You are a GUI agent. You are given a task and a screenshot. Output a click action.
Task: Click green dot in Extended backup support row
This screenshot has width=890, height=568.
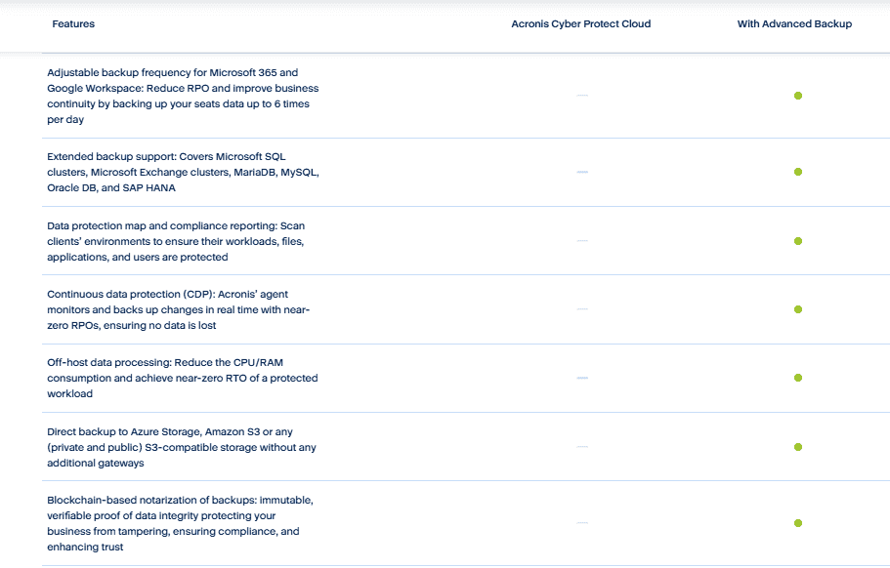point(798,172)
